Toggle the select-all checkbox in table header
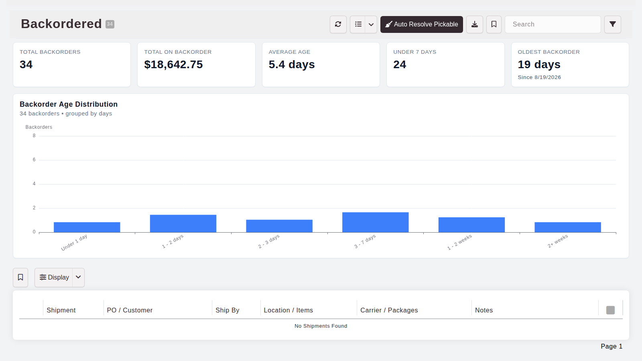This screenshot has height=361, width=642. click(x=610, y=310)
